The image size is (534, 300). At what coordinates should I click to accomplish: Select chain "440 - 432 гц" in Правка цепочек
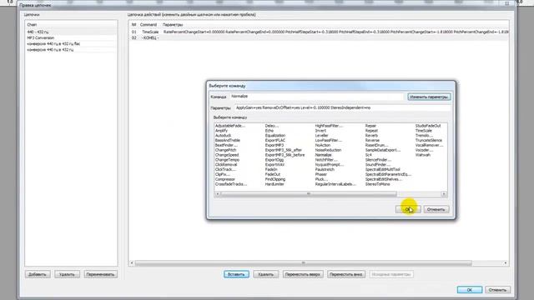click(71, 32)
